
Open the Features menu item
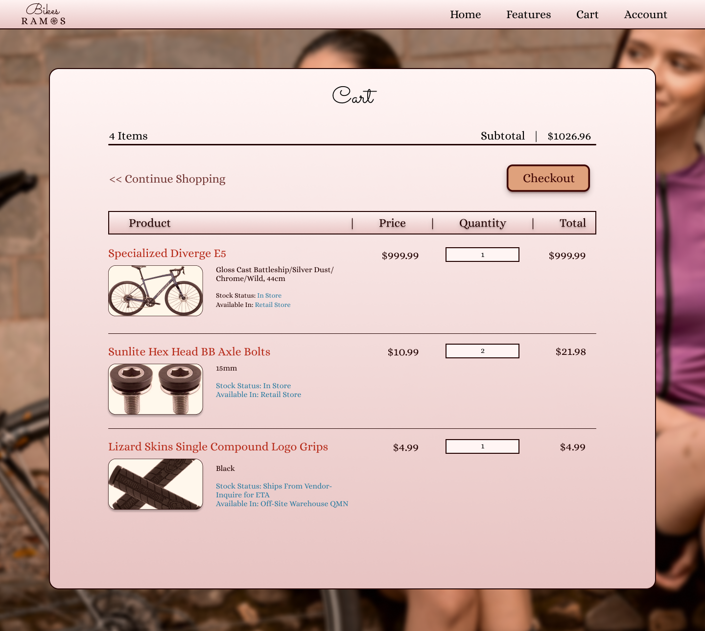click(x=528, y=15)
